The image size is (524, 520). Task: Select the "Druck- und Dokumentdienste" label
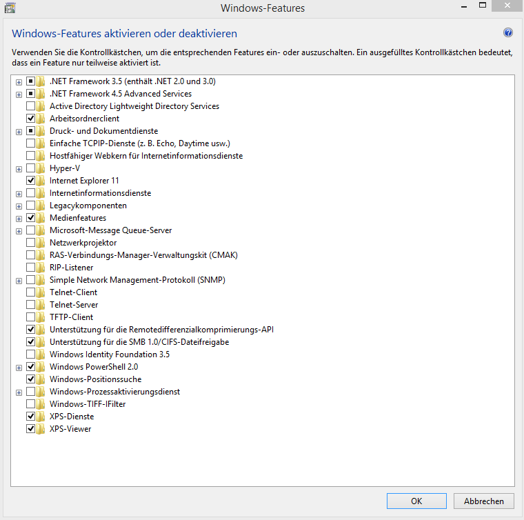pyautogui.click(x=104, y=131)
